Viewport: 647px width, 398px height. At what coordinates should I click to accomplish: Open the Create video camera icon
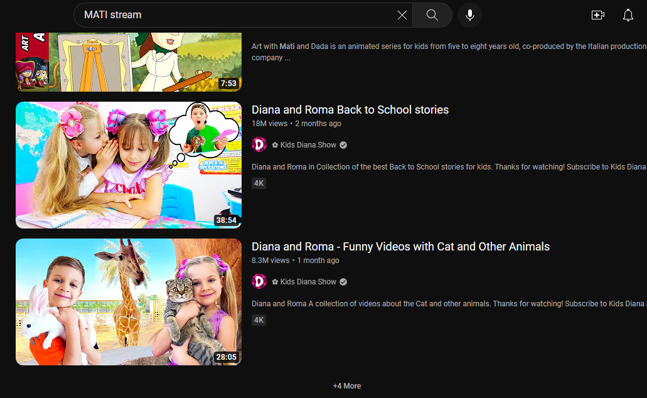[598, 15]
